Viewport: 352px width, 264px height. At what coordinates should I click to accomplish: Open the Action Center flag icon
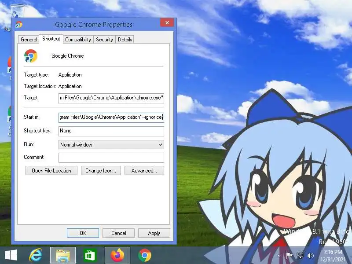pyautogui.click(x=289, y=256)
